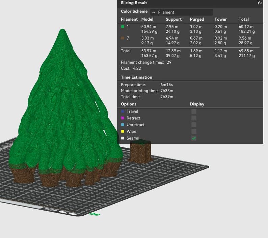The image size is (268, 238).
Task: Click filament 1 purged value 1.02 m
Action: pyautogui.click(x=196, y=27)
